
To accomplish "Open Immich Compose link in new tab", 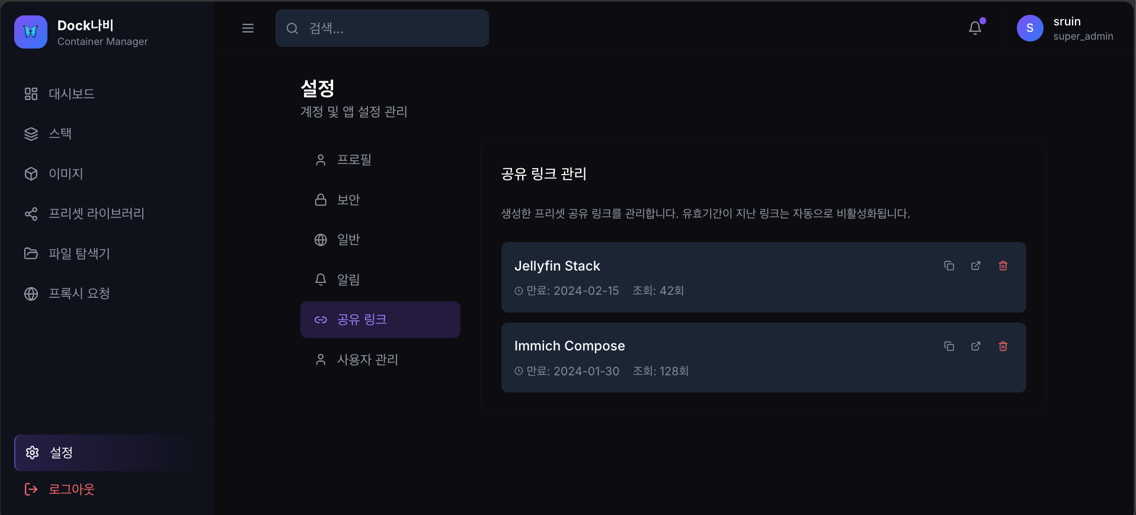I will 975,346.
